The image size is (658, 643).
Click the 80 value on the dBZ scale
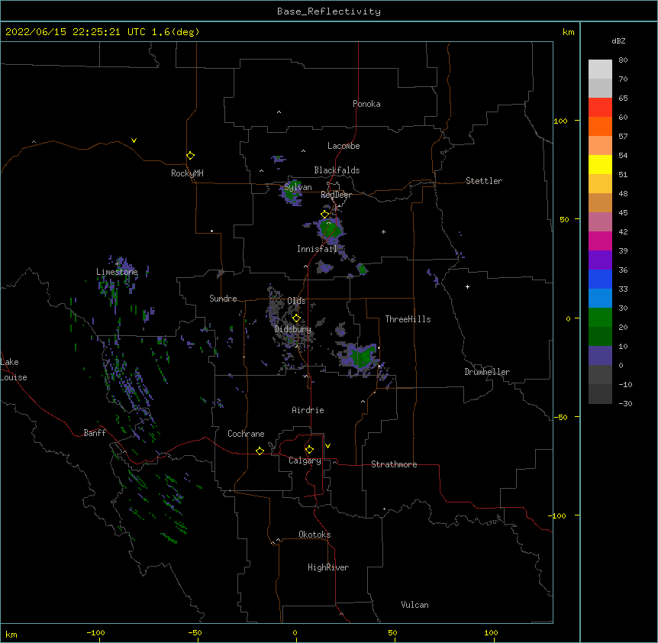tap(623, 60)
